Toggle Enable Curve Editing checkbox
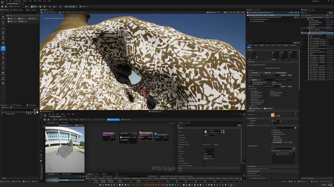Image resolution: width=334 pixels, height=187 pixels. [x=265, y=104]
